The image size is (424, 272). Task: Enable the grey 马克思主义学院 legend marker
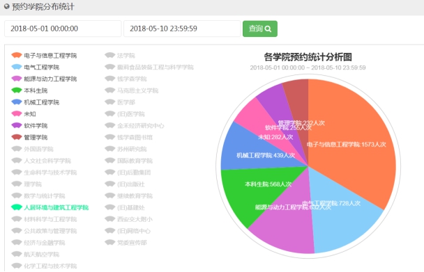coord(109,90)
